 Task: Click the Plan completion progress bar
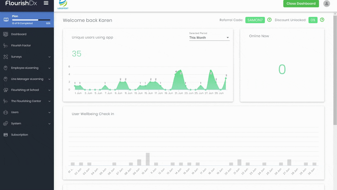(x=31, y=20)
